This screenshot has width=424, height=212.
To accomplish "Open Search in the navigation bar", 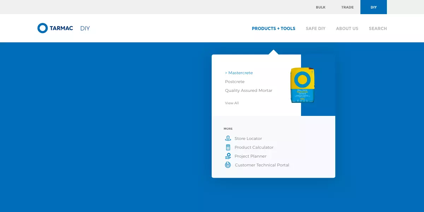I will [378, 29].
